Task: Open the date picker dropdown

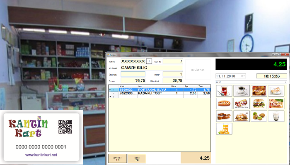Action: [x=244, y=76]
